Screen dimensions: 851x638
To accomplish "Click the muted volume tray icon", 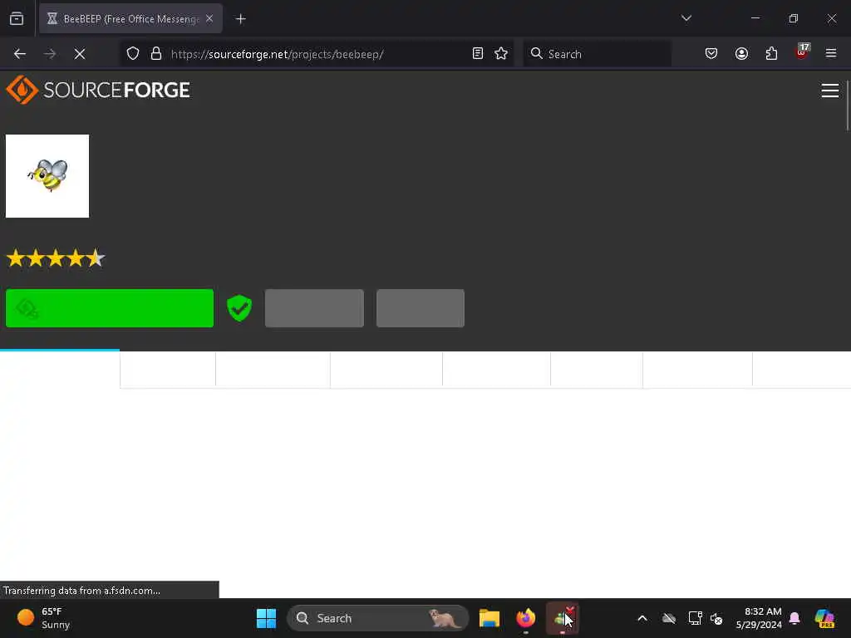I will tap(716, 618).
